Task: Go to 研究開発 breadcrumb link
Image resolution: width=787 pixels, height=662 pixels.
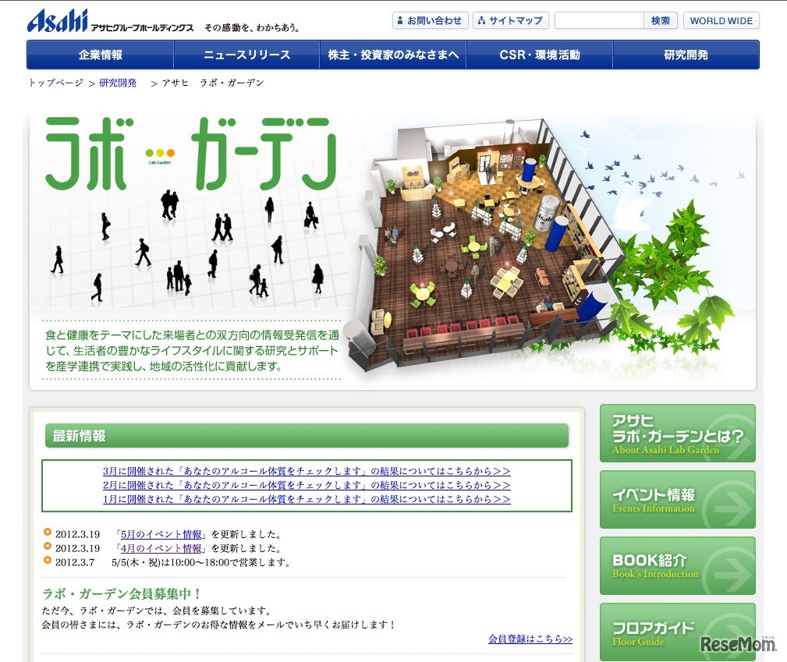Action: [118, 83]
